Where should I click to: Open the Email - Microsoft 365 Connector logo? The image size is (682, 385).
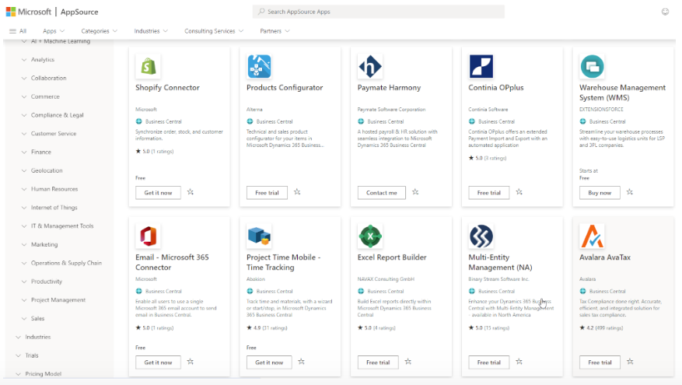coord(149,236)
